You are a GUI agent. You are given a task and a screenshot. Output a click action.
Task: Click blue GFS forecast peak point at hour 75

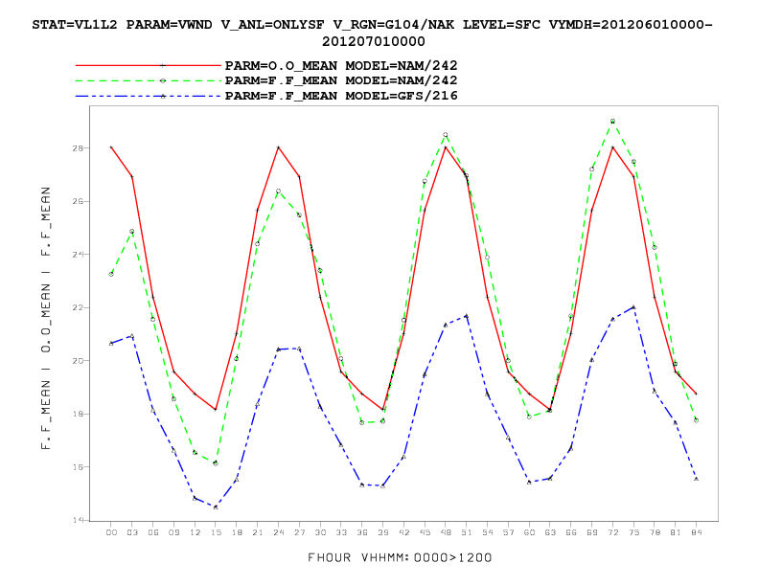coord(633,307)
